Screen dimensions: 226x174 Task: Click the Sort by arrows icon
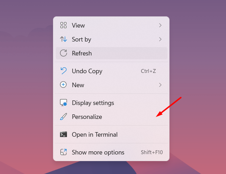point(63,39)
